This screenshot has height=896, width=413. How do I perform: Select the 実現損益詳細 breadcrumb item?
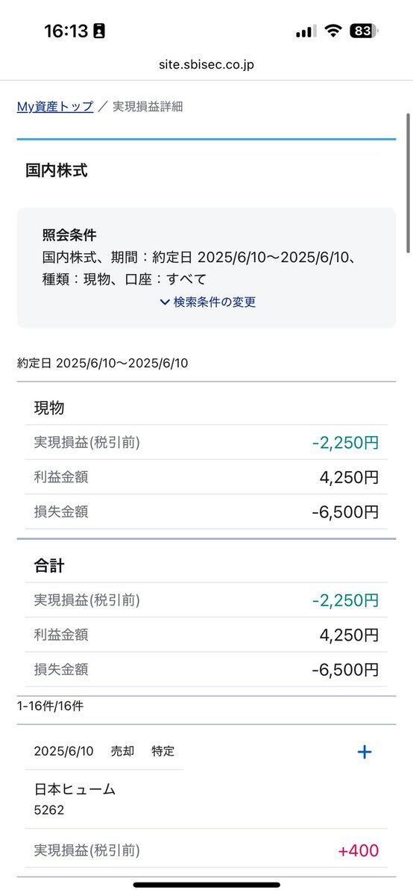tap(148, 107)
